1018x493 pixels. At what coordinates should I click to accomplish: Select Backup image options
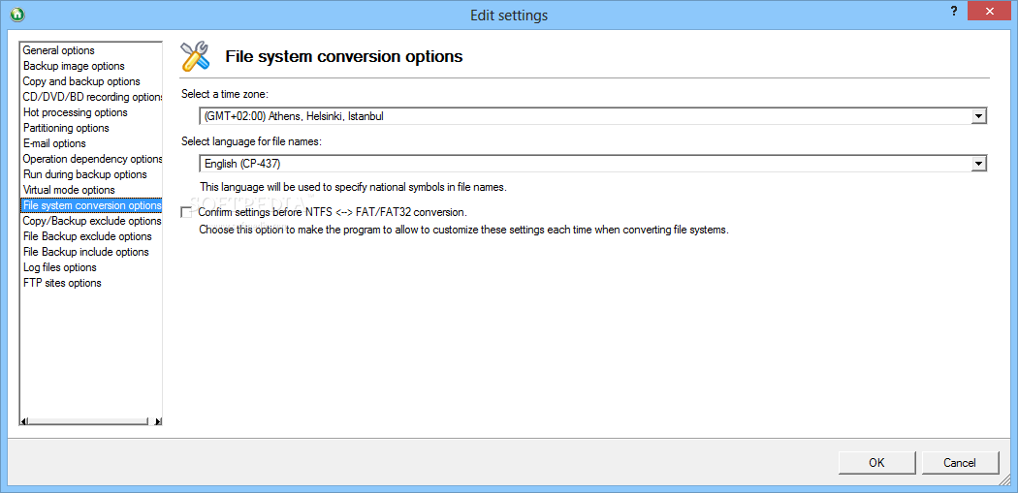pyautogui.click(x=91, y=66)
